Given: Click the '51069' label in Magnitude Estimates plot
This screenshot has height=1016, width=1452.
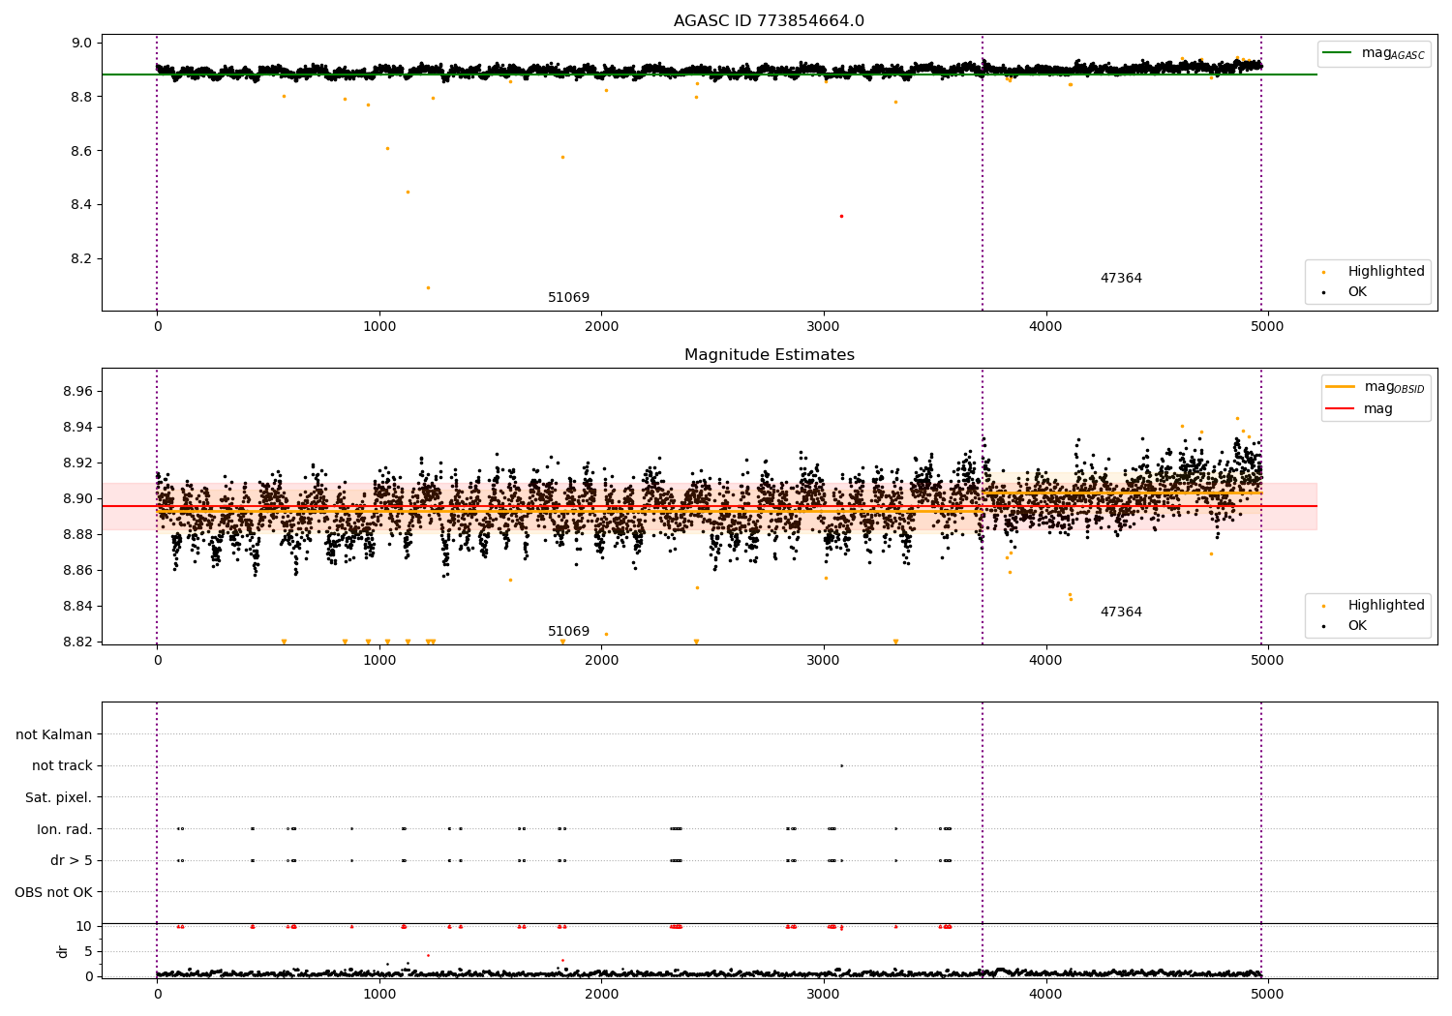Looking at the screenshot, I should coord(568,632).
